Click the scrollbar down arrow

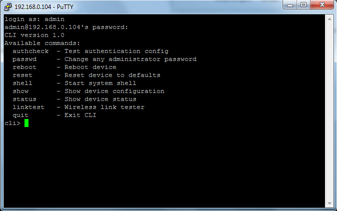coord(329,203)
